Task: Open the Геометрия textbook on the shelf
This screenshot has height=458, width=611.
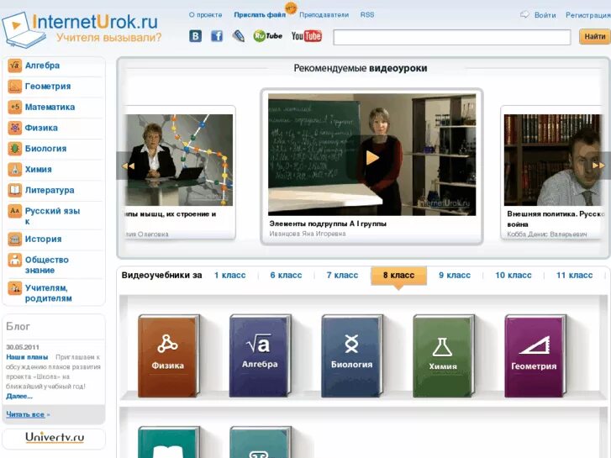Action: (x=535, y=356)
